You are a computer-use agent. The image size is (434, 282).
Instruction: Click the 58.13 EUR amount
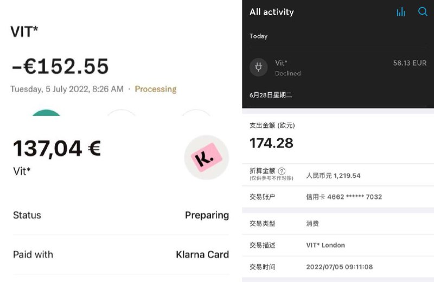(410, 63)
